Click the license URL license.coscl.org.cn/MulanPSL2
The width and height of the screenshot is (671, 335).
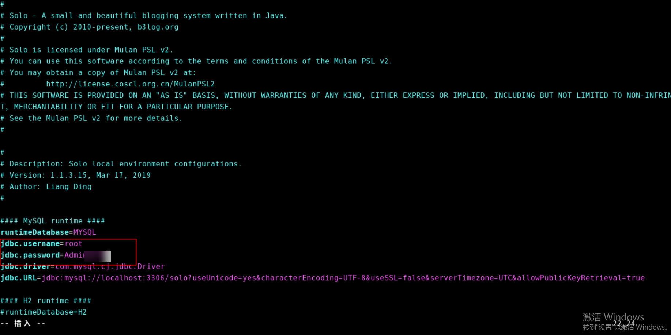point(130,84)
